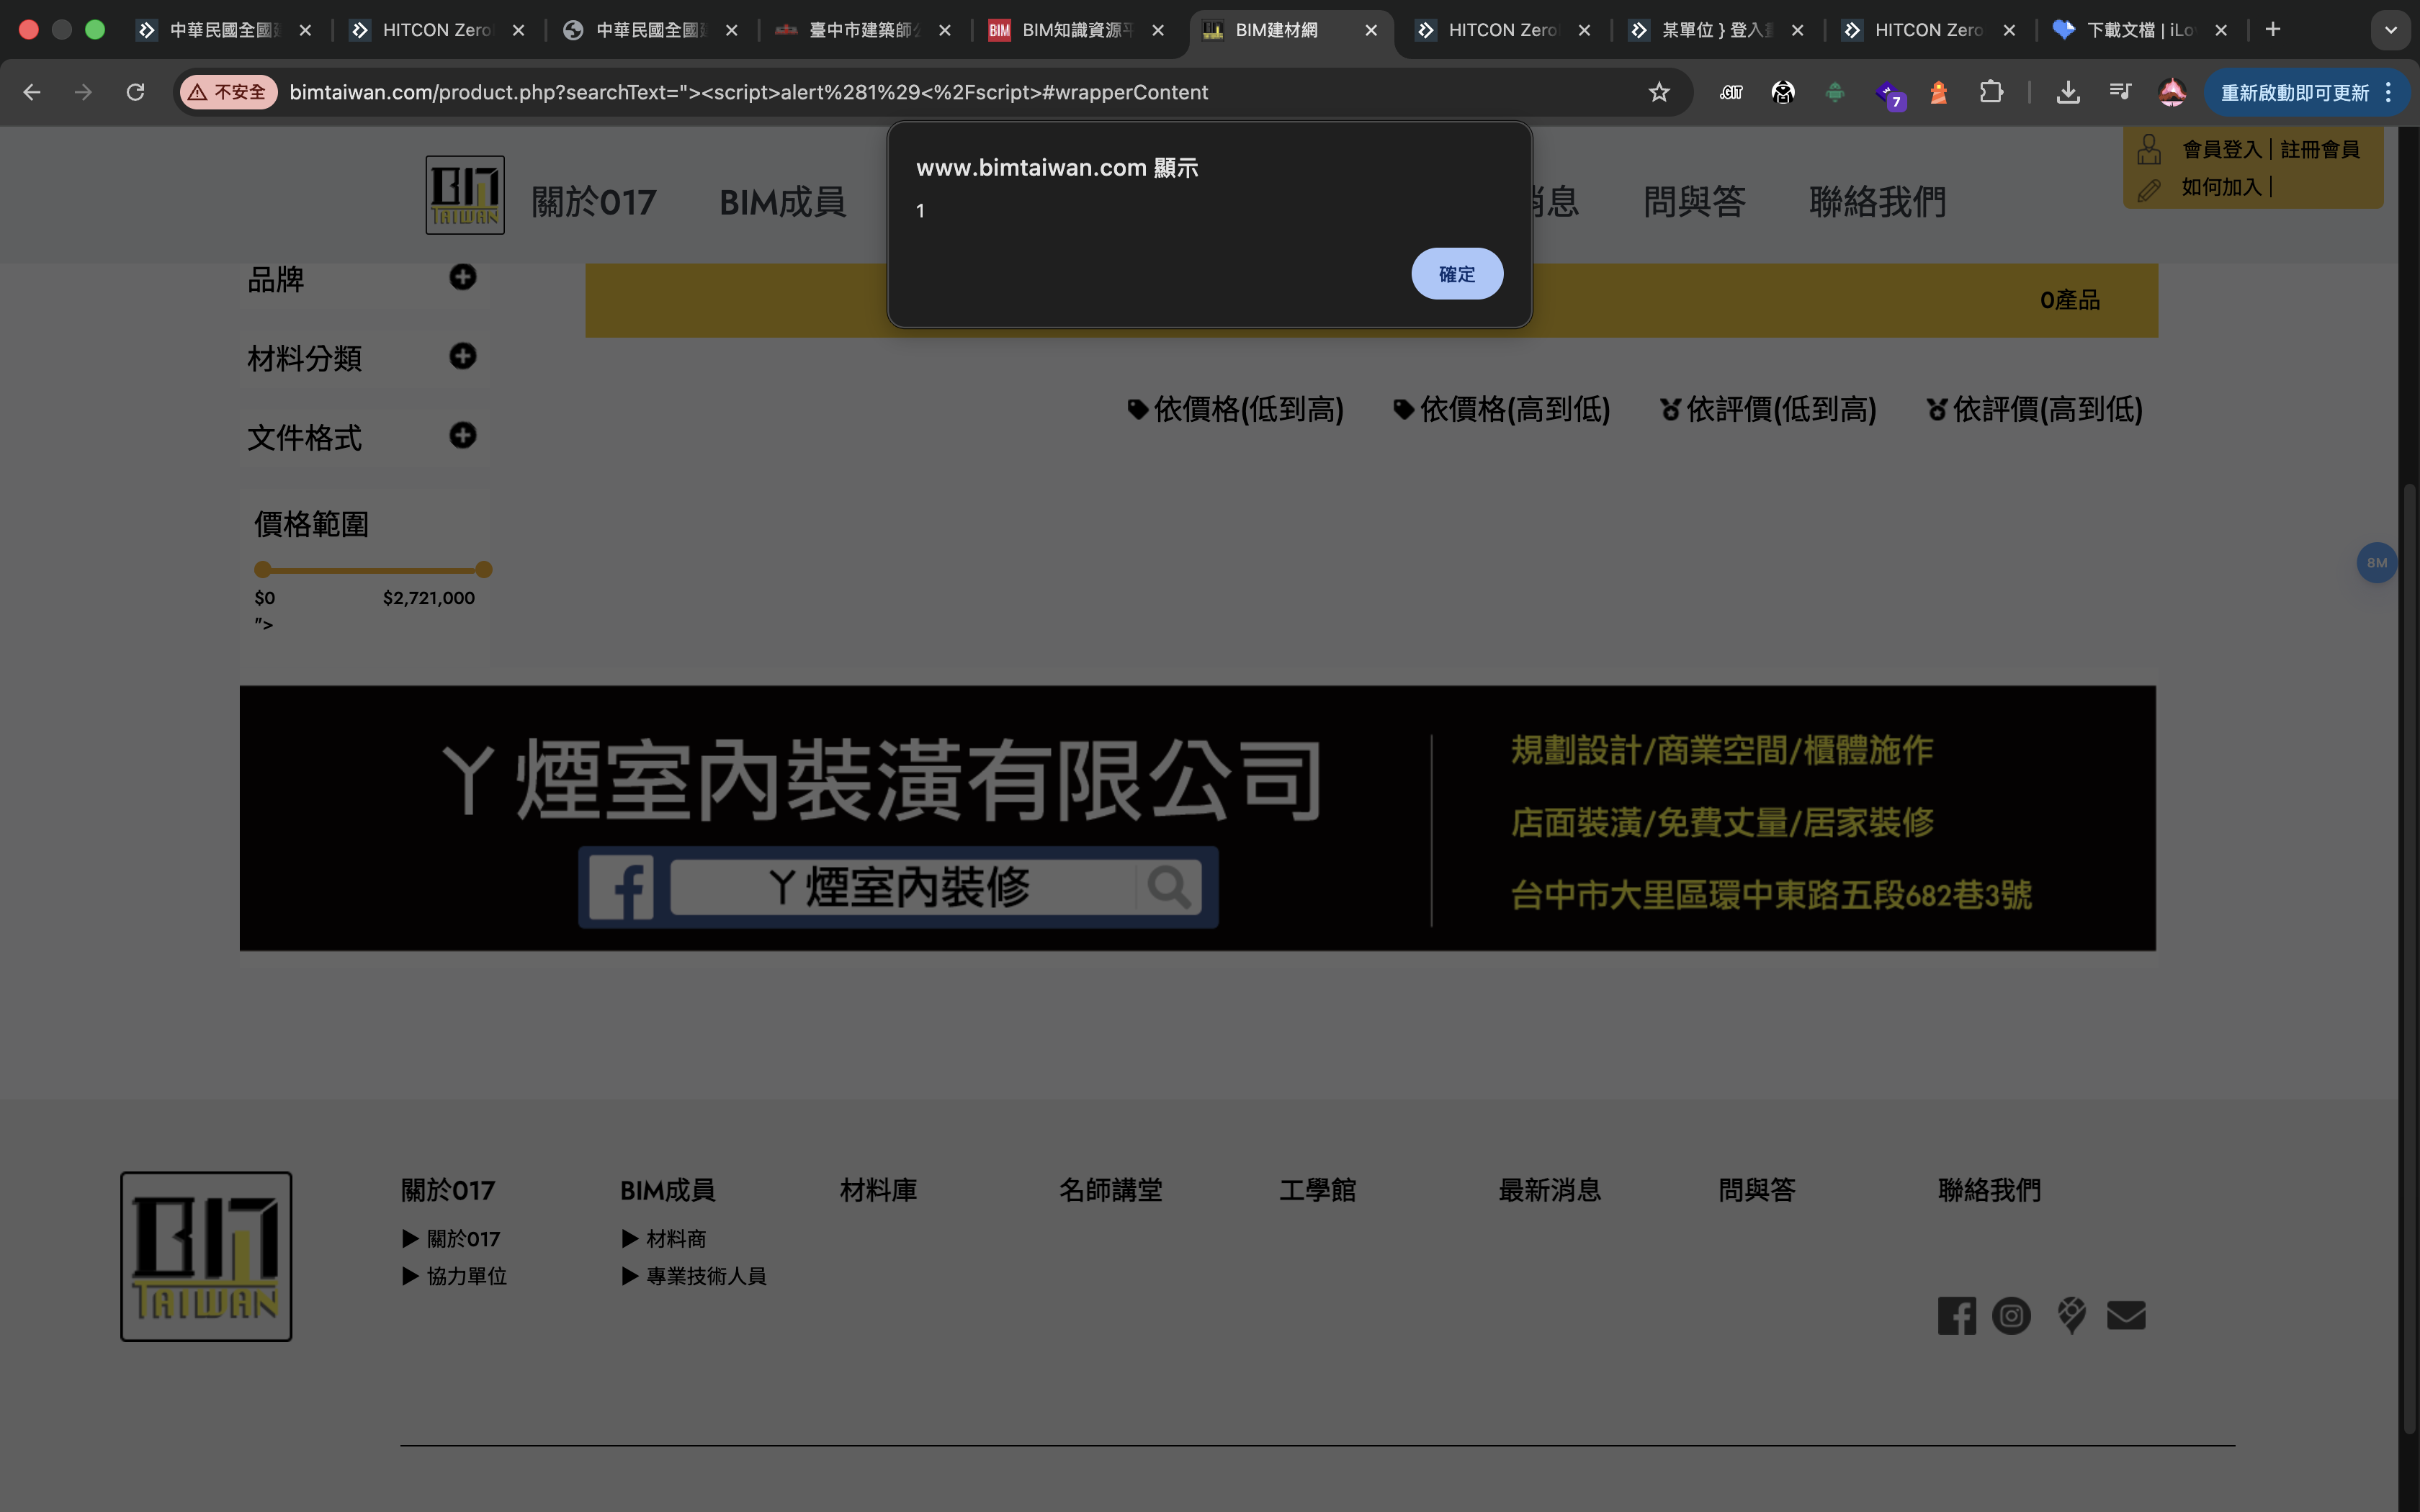The width and height of the screenshot is (2420, 1512).
Task: Open the footer 聯絡我們 link
Action: (1990, 1190)
